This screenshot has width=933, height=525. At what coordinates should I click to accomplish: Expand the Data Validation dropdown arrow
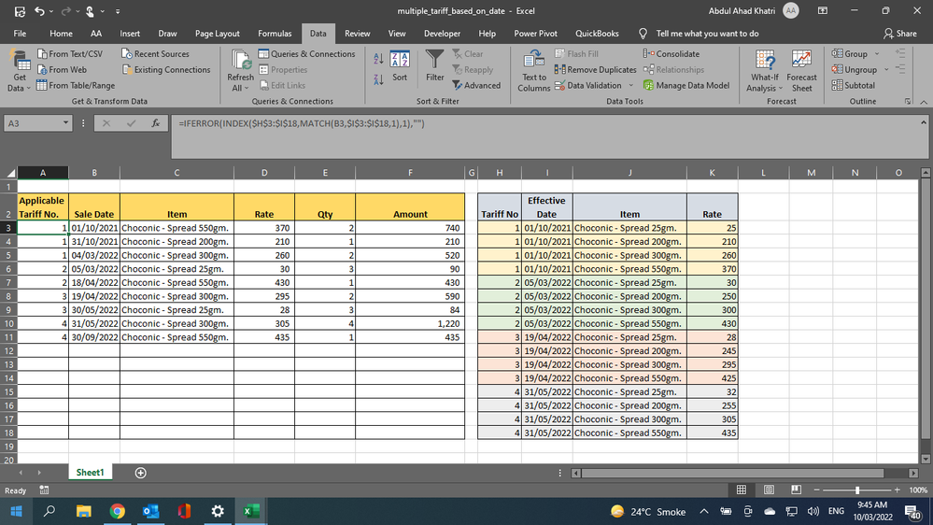coord(630,86)
